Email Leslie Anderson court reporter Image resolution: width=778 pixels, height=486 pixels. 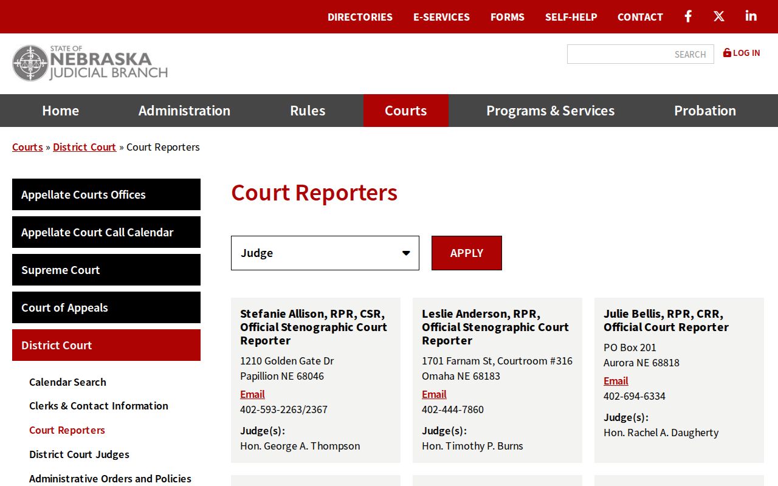coord(434,394)
